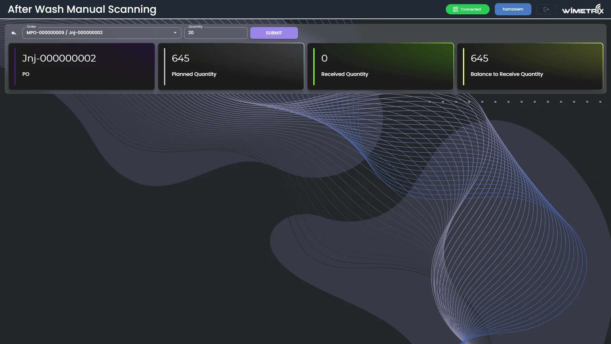Focus the Quantity input field

click(x=216, y=33)
